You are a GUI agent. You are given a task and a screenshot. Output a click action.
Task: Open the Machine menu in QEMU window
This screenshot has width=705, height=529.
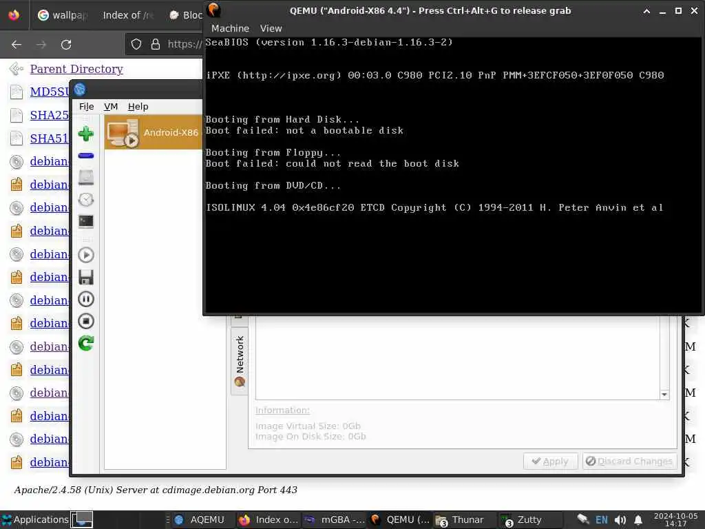pos(230,28)
